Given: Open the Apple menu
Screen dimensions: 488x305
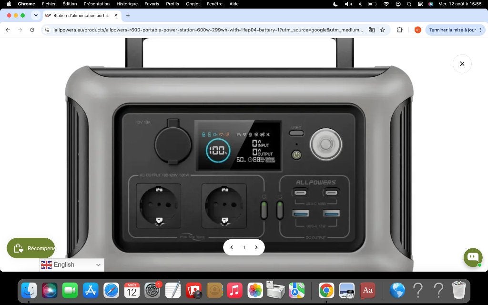Looking at the screenshot, I should tap(9, 4).
